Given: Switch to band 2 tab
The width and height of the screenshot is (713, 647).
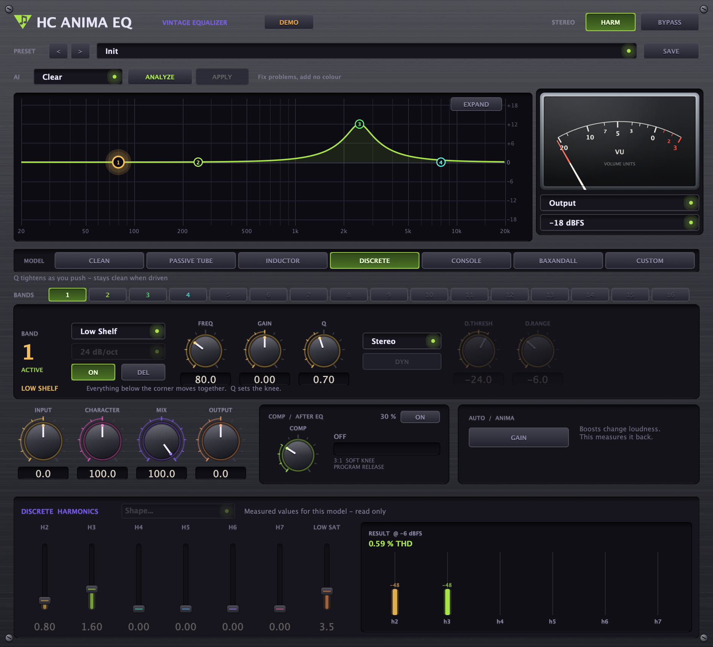Looking at the screenshot, I should pos(108,295).
